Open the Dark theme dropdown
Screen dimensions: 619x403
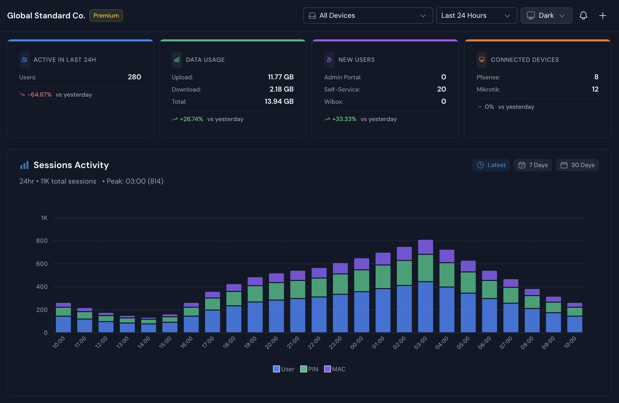[546, 16]
